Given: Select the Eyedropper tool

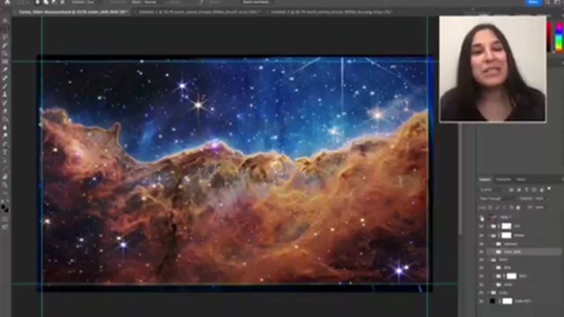Looking at the screenshot, I should [6, 69].
